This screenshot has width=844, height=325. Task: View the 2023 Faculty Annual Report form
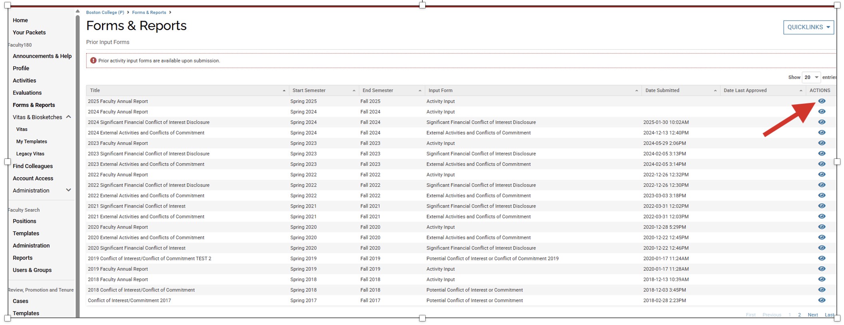tap(822, 143)
